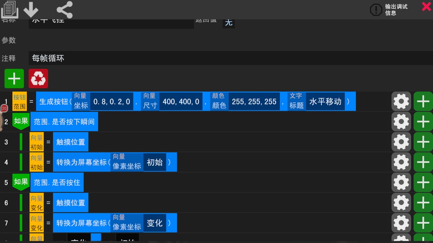
Task: Select 触摸位置 block on line 6
Action: click(x=71, y=203)
